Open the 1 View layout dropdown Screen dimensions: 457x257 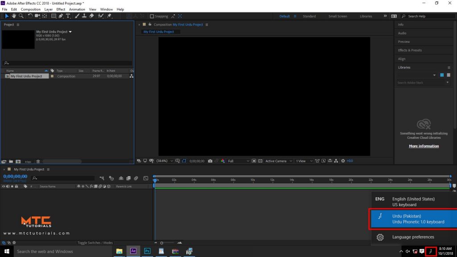[304, 161]
